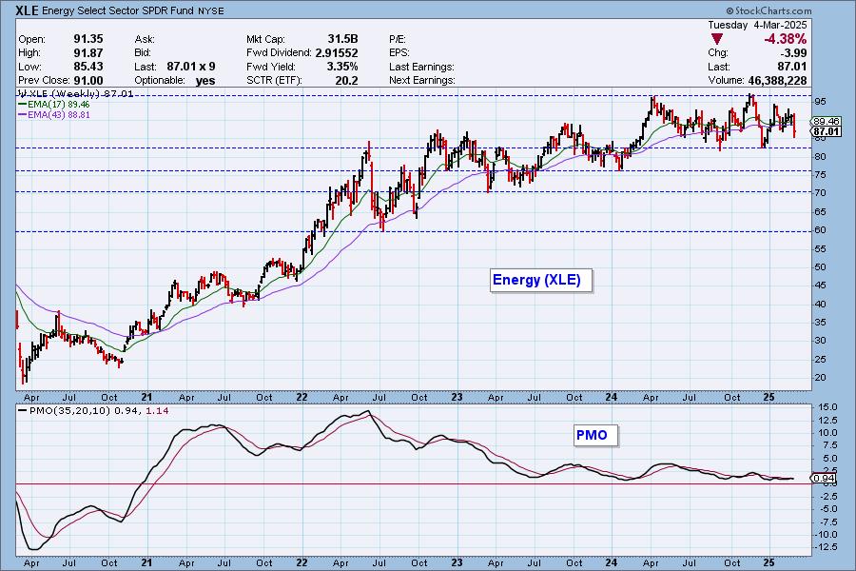The height and width of the screenshot is (571, 856).
Task: Select the Mkt Cap value 31.5B
Action: coord(342,39)
